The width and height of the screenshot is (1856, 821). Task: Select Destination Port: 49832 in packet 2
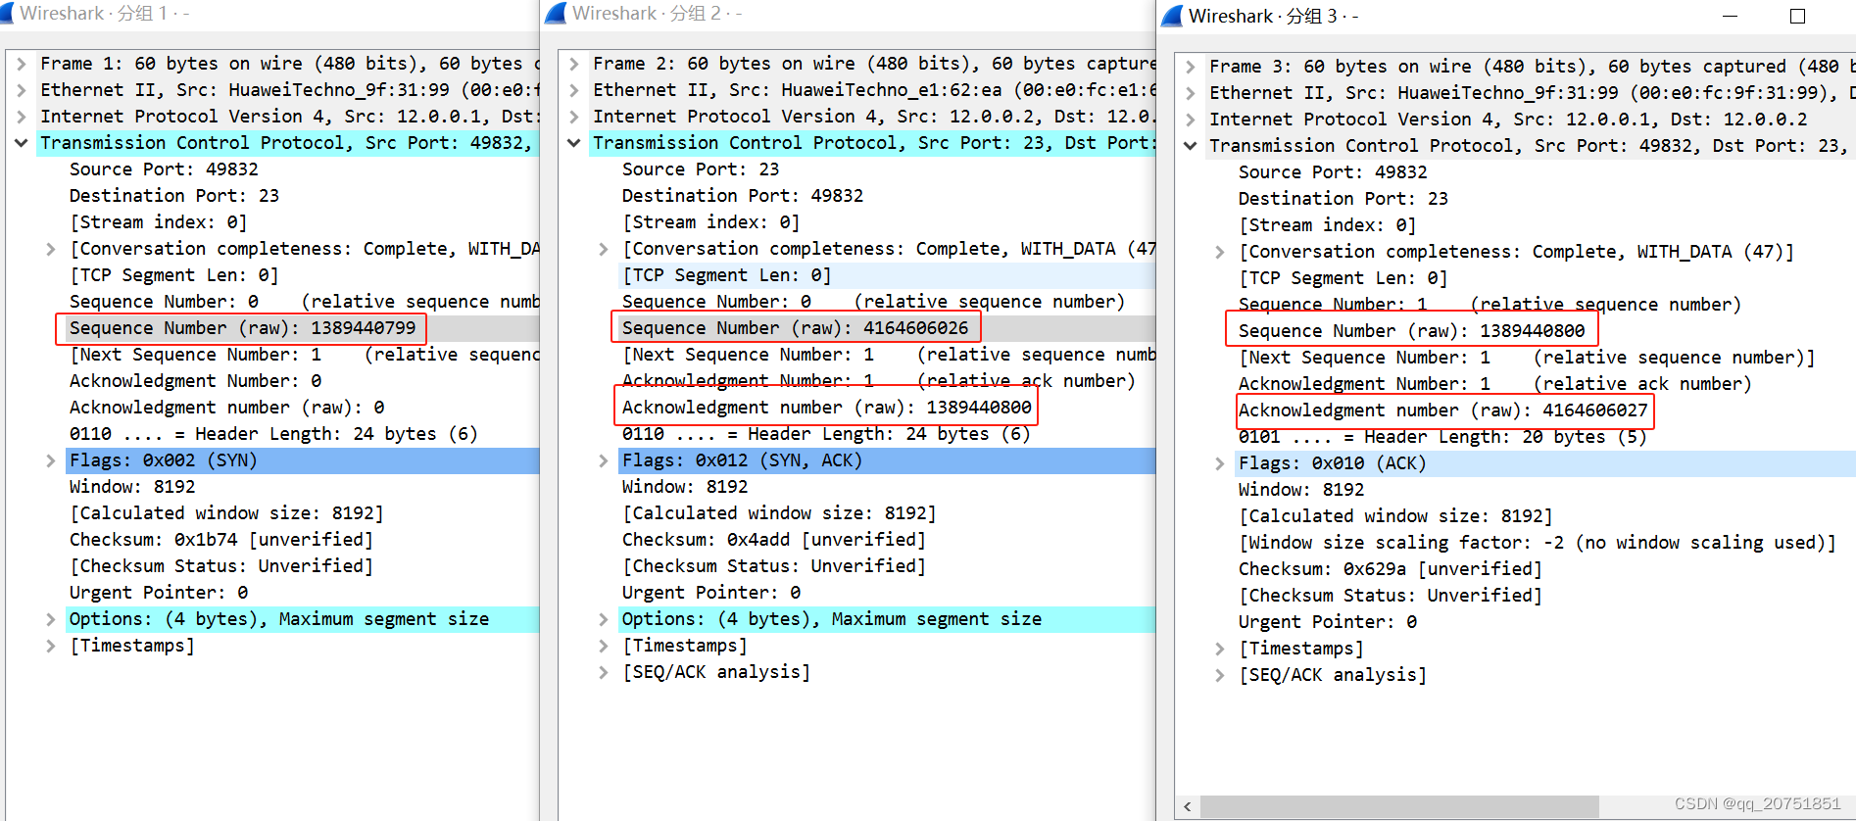pos(743,196)
